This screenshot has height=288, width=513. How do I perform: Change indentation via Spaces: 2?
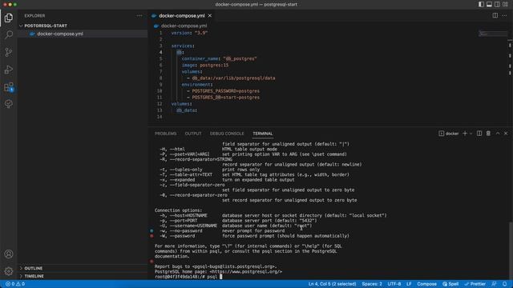pos(372,284)
